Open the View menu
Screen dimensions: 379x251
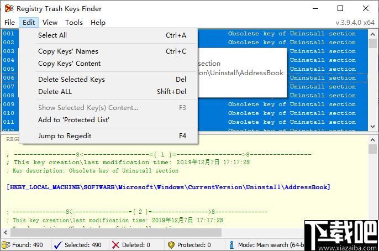pos(50,23)
